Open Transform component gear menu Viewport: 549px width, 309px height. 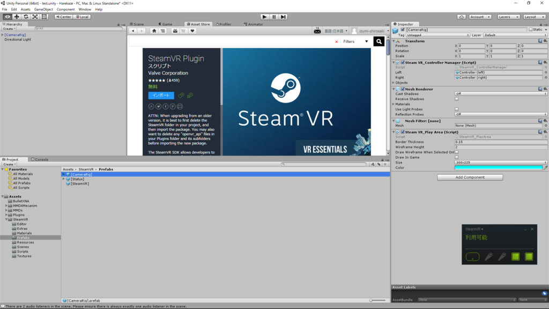[x=545, y=41]
